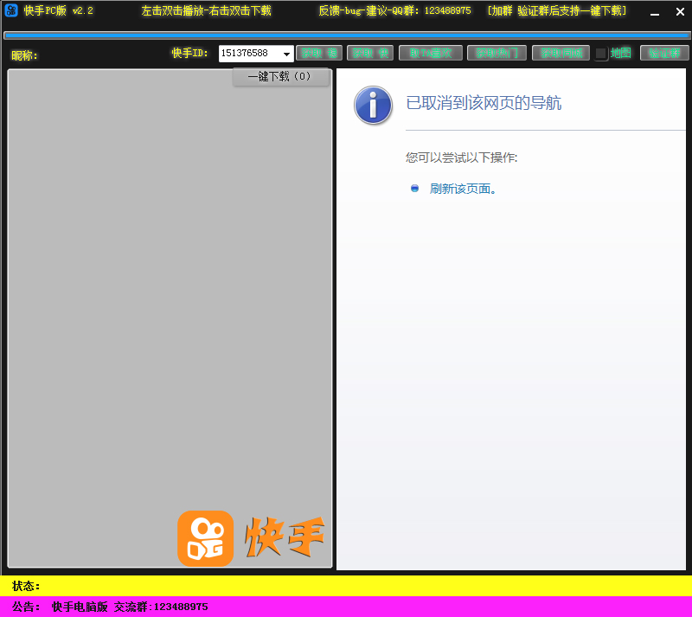692x617 pixels.
Task: Open the 快手ID dropdown arrow
Action: [286, 54]
